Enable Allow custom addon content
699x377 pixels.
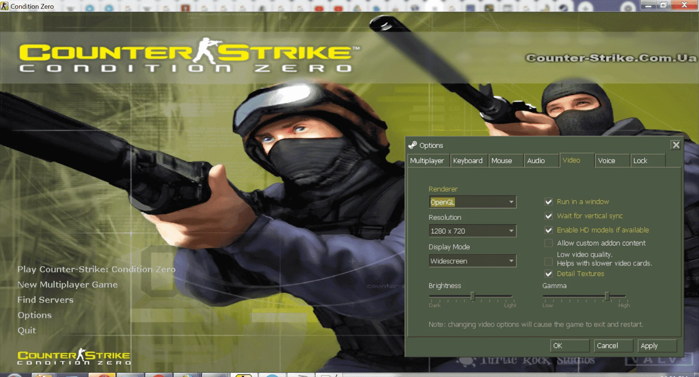[548, 243]
